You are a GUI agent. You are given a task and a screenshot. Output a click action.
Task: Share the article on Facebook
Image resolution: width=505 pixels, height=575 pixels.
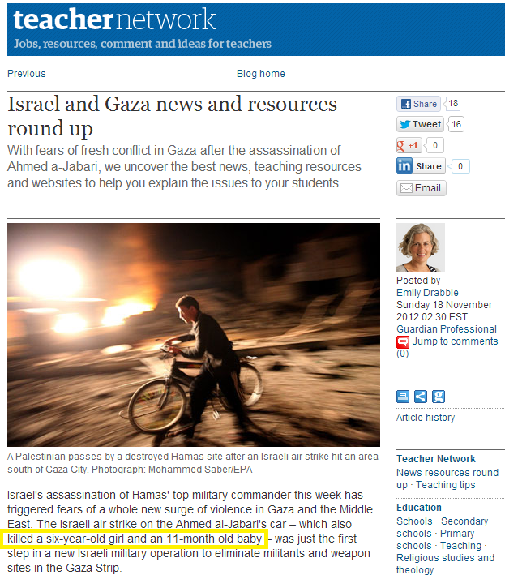pyautogui.click(x=418, y=104)
